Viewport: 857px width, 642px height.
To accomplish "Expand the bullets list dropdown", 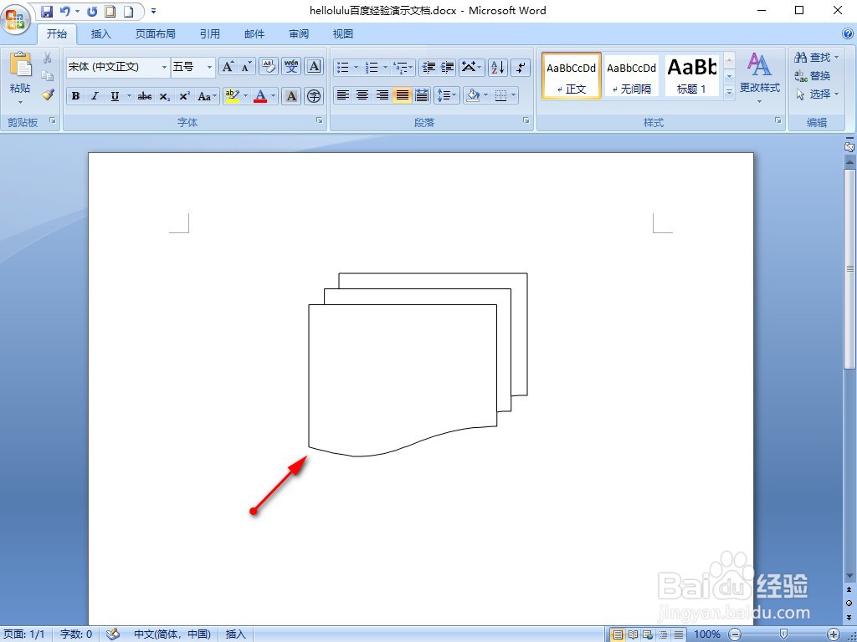I will pyautogui.click(x=356, y=67).
